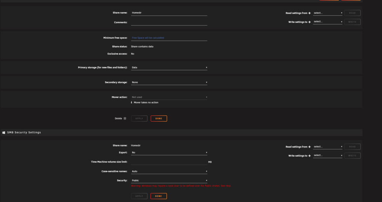This screenshot has width=382, height=202.
Task: Click the red Windows warning text under Security
Action: (x=181, y=186)
